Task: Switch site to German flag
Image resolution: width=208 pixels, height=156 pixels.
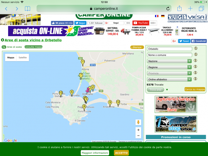Action: 163,16
